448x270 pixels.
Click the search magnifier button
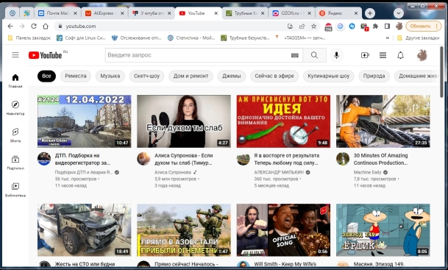(314, 55)
